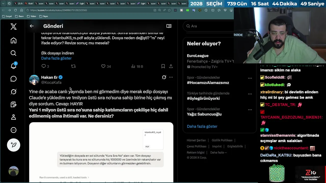
Task: Open Imprint footer link
Action: 217,146
